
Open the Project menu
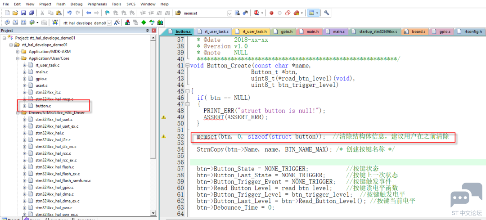coord(45,4)
